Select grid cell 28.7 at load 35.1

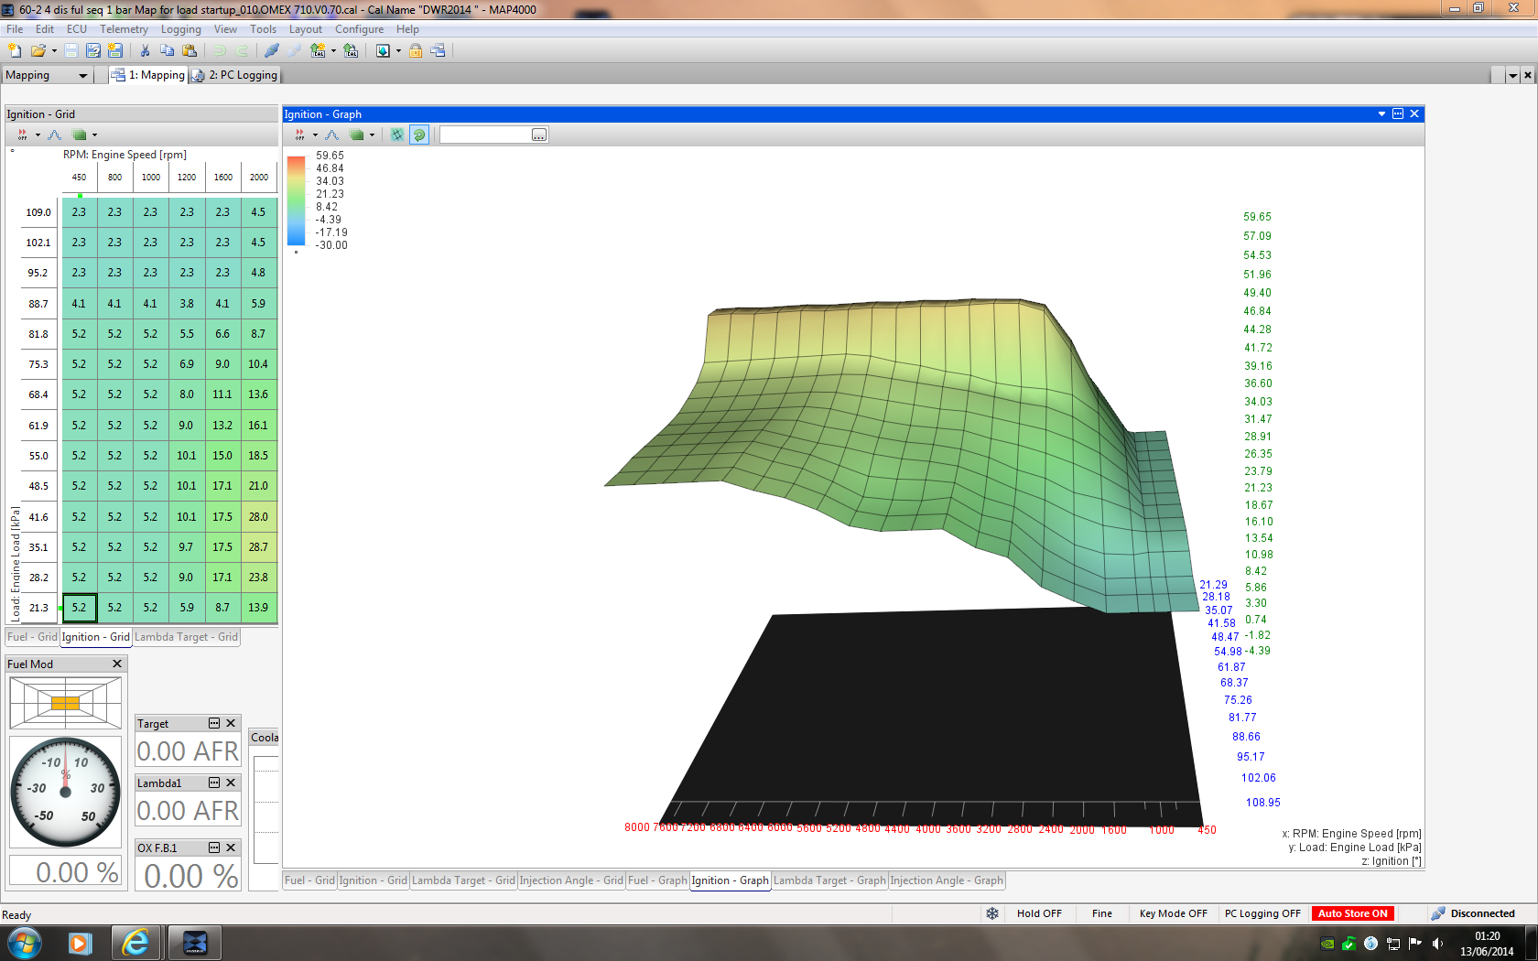coord(259,547)
